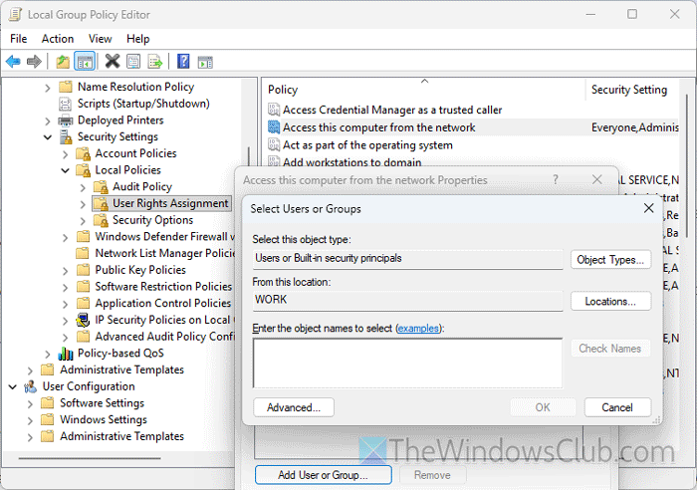
Task: Click the properties dialog help question mark
Action: tap(556, 179)
